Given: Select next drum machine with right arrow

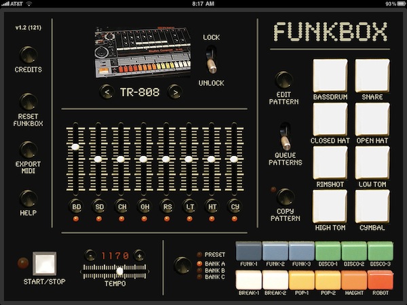Looking at the screenshot, I should (175, 91).
